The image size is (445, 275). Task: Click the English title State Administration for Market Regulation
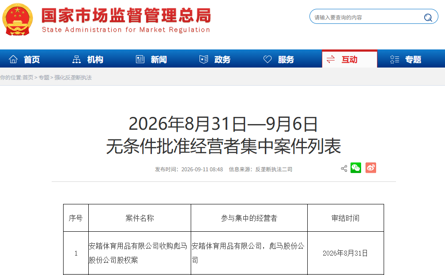(x=126, y=30)
